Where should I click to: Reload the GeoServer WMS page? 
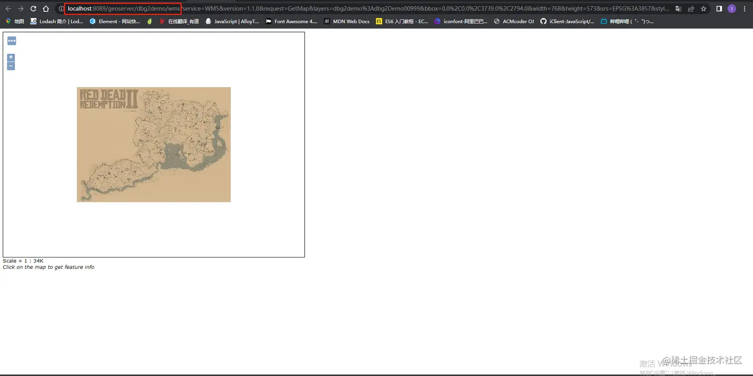coord(33,8)
